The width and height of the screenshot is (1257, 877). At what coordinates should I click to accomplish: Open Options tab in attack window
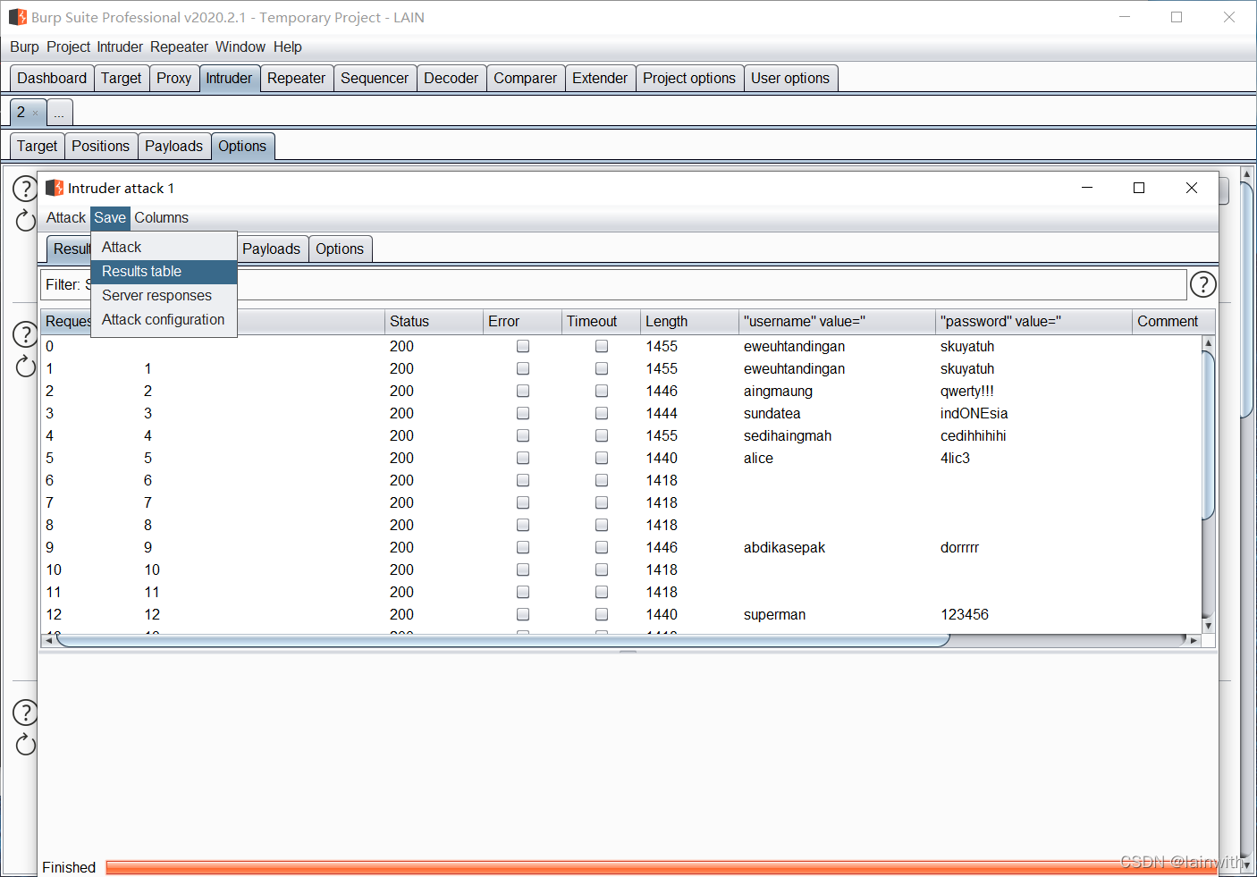pyautogui.click(x=340, y=249)
